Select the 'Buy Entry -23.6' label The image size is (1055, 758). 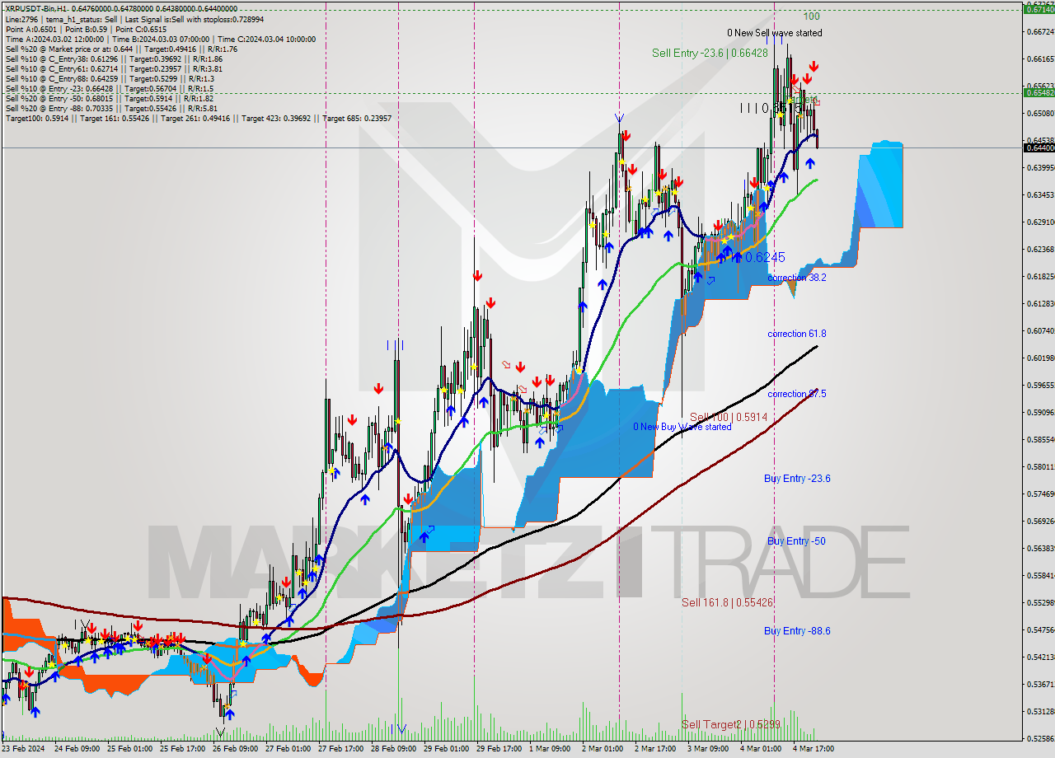(797, 478)
